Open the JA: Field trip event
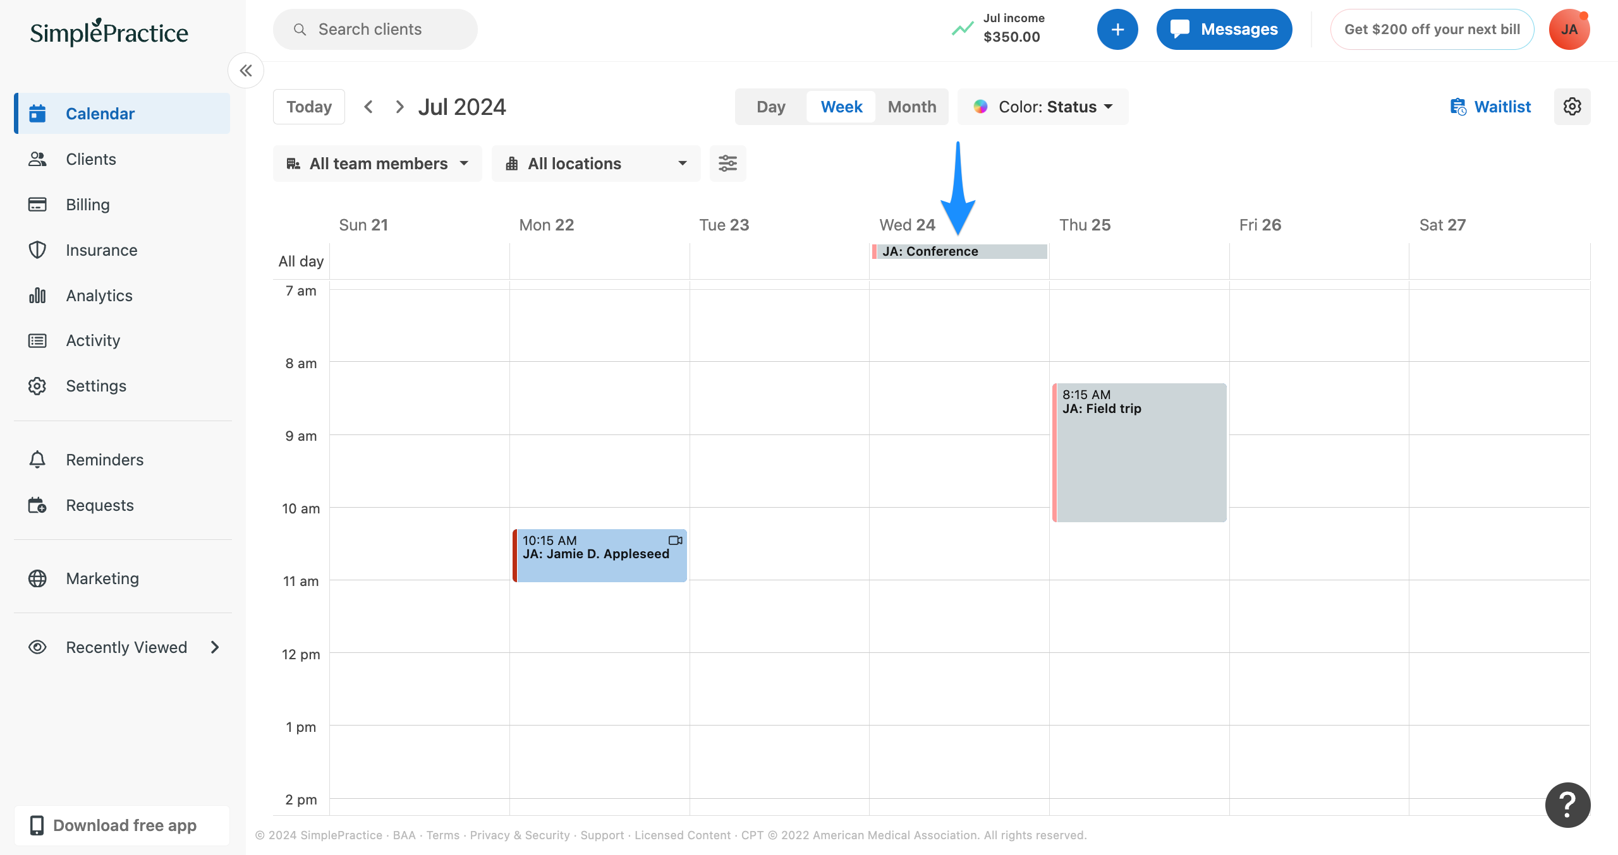This screenshot has height=855, width=1618. [1140, 453]
